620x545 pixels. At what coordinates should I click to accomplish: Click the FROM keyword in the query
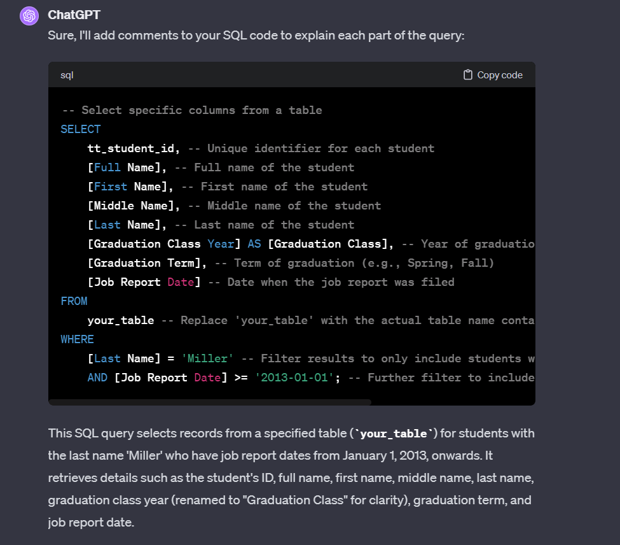(x=74, y=301)
